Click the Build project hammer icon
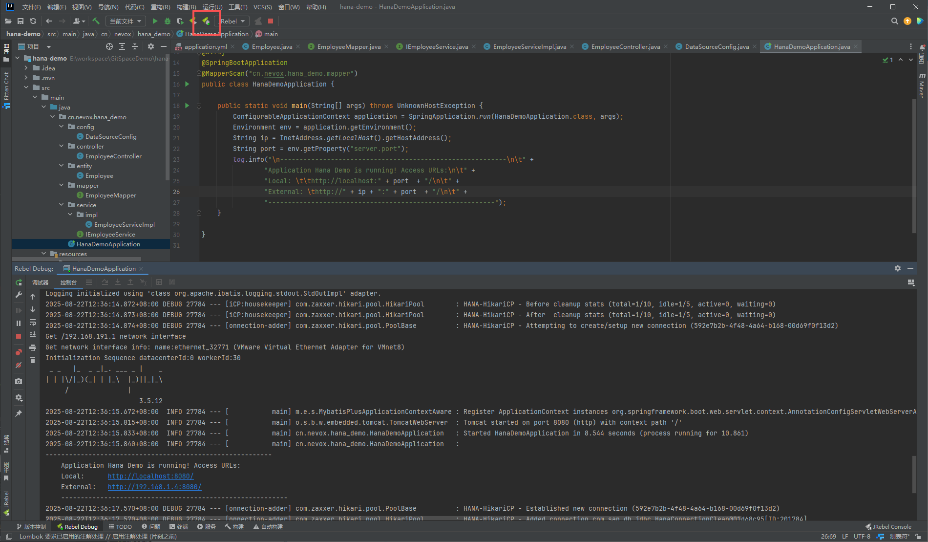Viewport: 928px width, 542px height. [x=96, y=21]
